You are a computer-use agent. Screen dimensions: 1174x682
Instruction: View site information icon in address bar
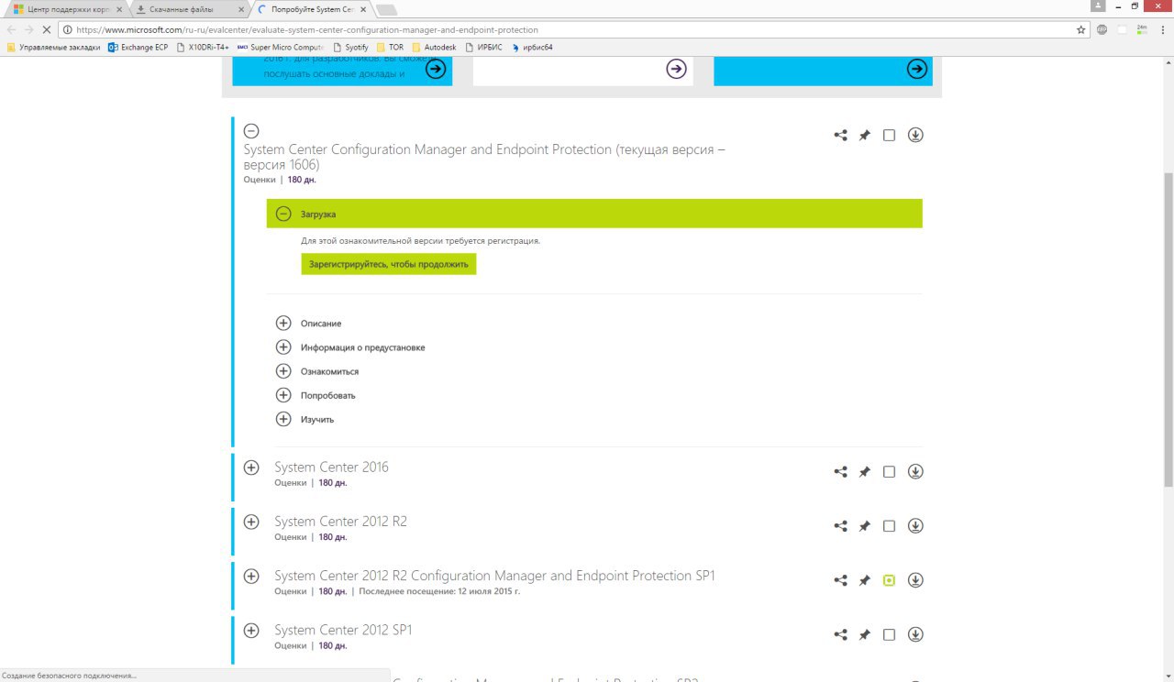pyautogui.click(x=67, y=29)
